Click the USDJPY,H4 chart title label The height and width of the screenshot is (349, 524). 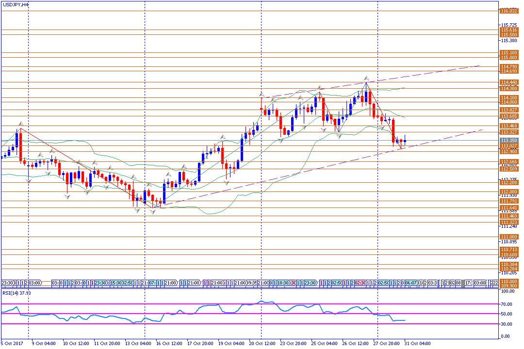coord(16,5)
